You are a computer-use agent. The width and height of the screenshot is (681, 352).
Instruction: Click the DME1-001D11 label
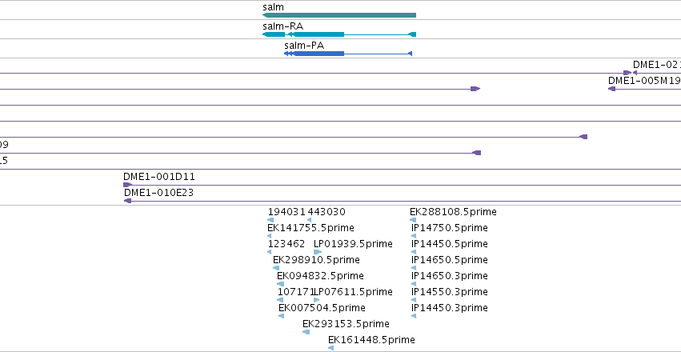pos(159,177)
